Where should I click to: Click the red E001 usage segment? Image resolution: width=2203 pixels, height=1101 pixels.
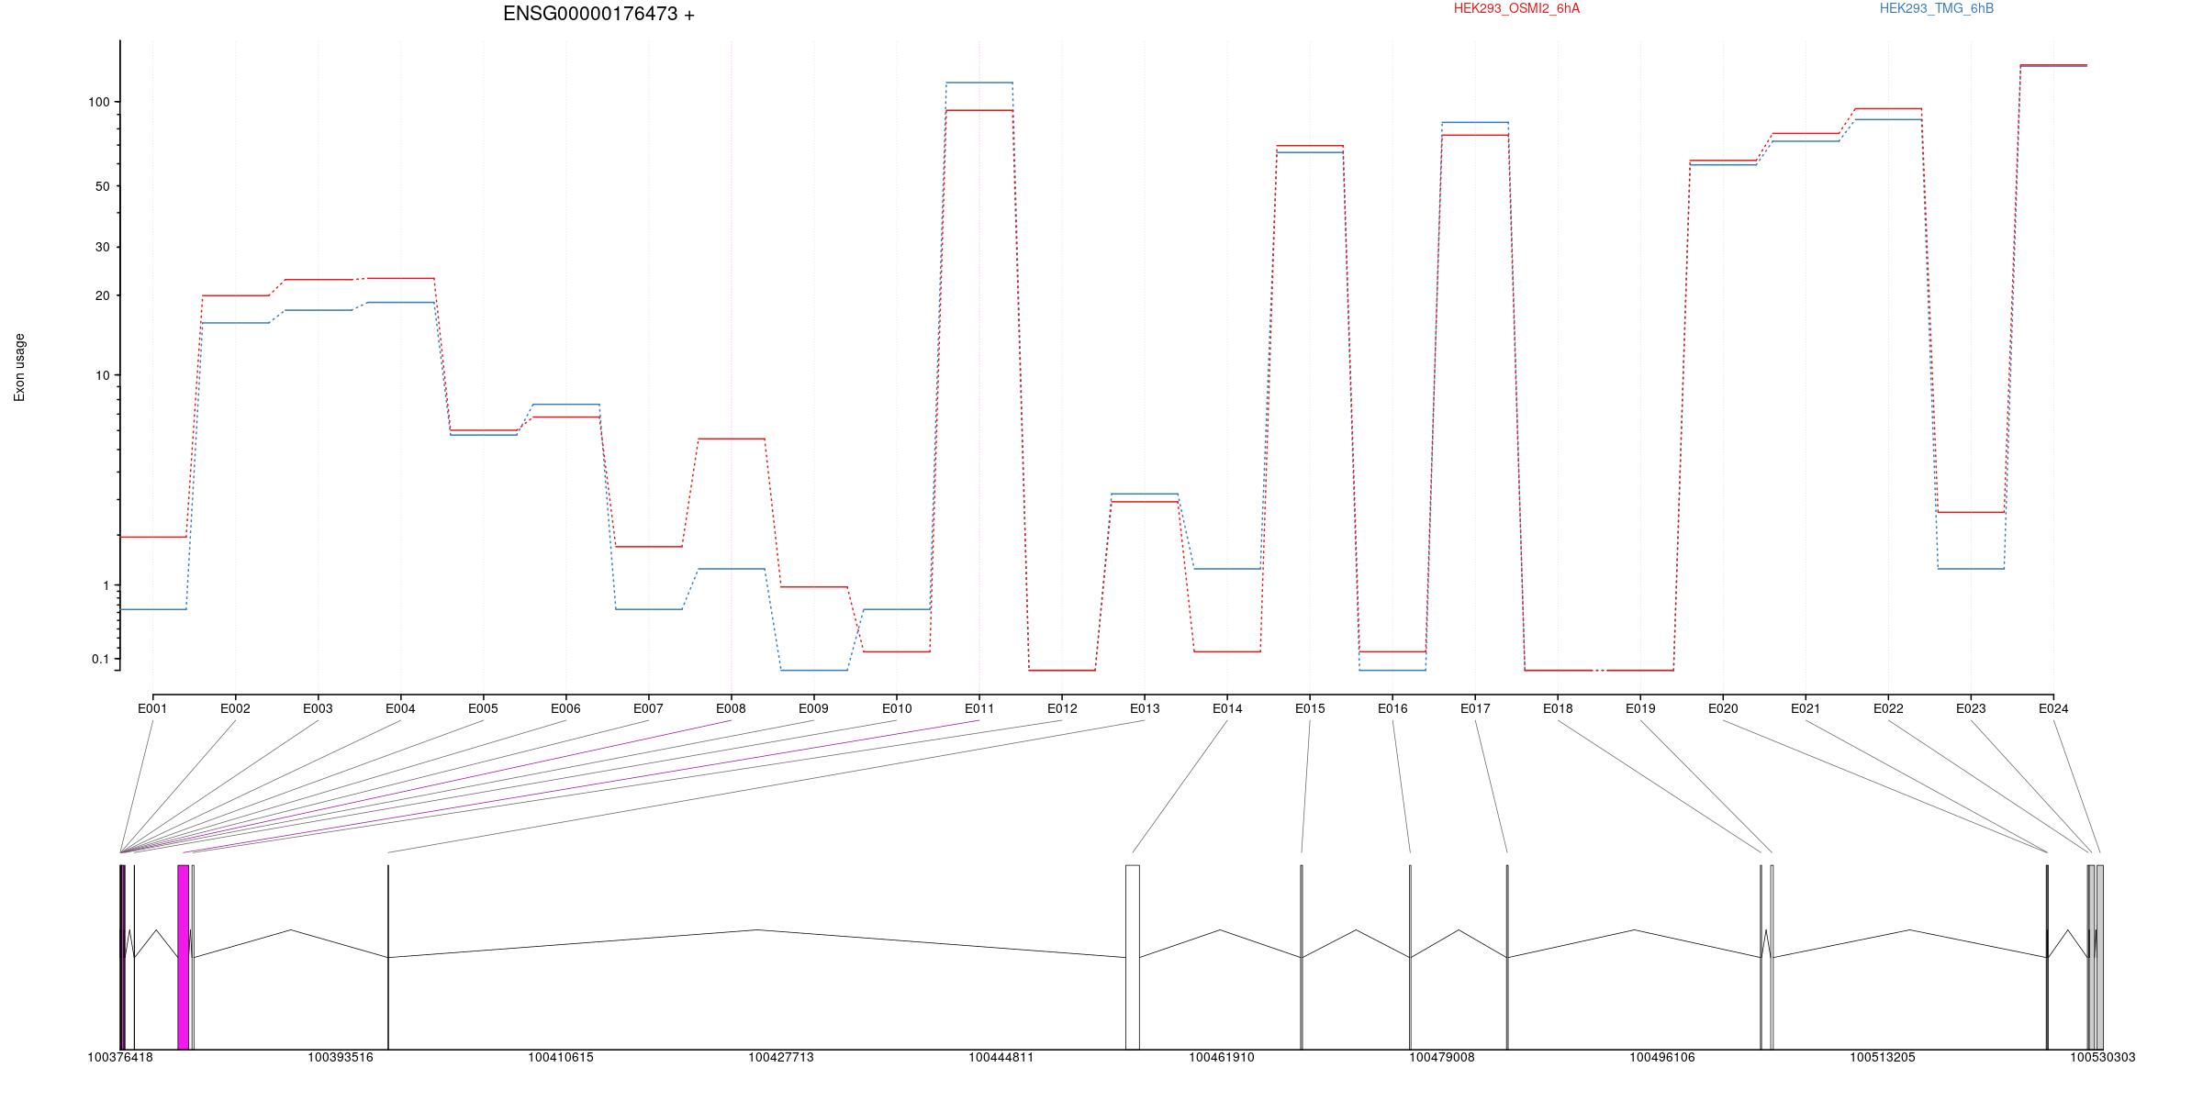click(153, 537)
